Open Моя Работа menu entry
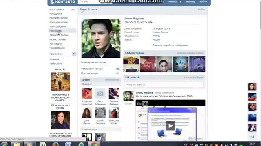This screenshot has width=261, height=146. pos(55,44)
